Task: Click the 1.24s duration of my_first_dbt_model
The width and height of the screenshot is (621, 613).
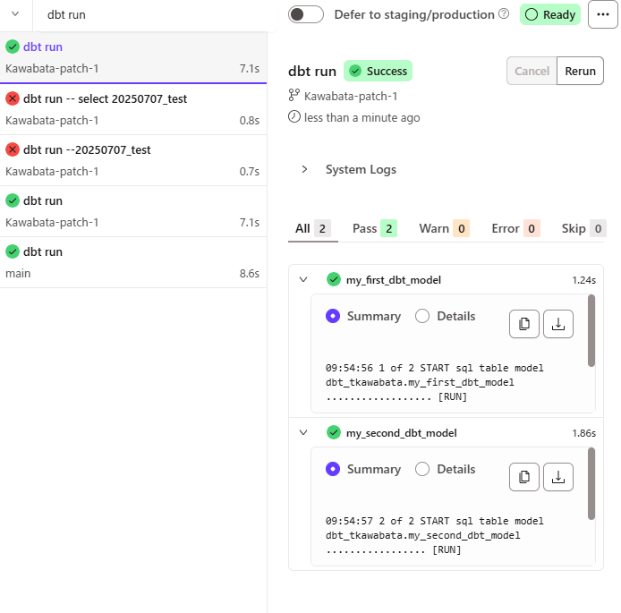Action: pos(583,280)
